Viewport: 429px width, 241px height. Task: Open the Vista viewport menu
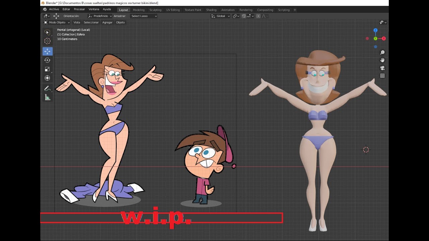[x=77, y=22]
